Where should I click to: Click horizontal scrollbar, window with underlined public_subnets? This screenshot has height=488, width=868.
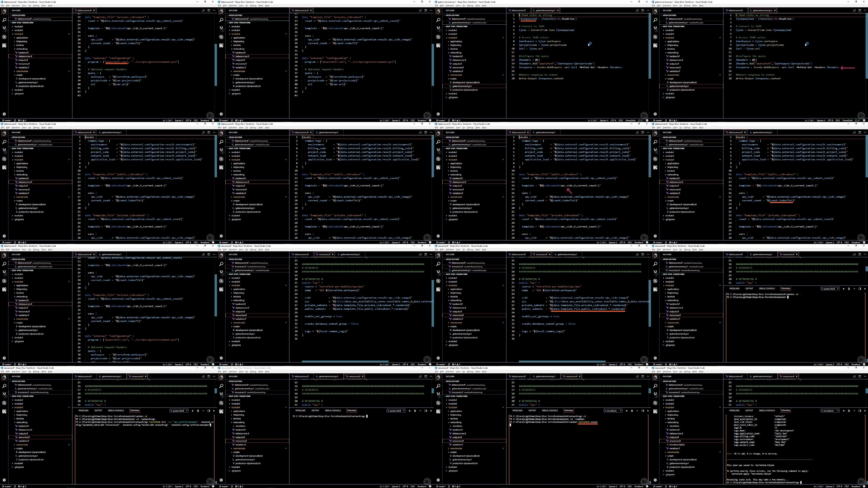(562, 361)
